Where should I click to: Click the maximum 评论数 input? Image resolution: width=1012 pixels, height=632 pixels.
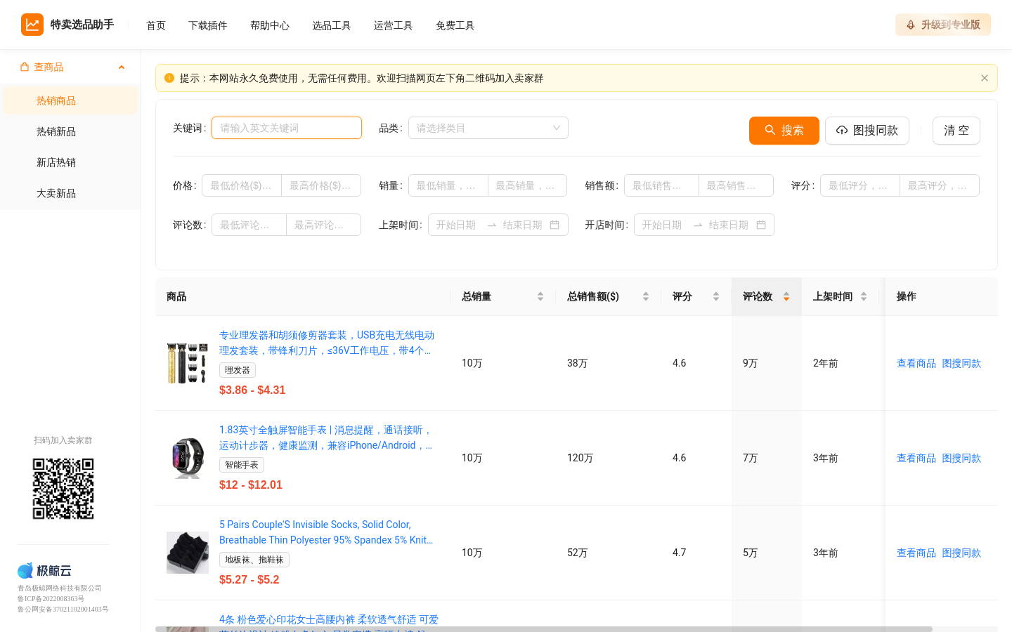[x=324, y=225]
